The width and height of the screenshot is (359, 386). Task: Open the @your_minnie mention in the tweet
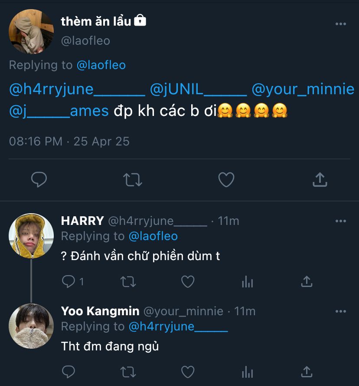303,89
